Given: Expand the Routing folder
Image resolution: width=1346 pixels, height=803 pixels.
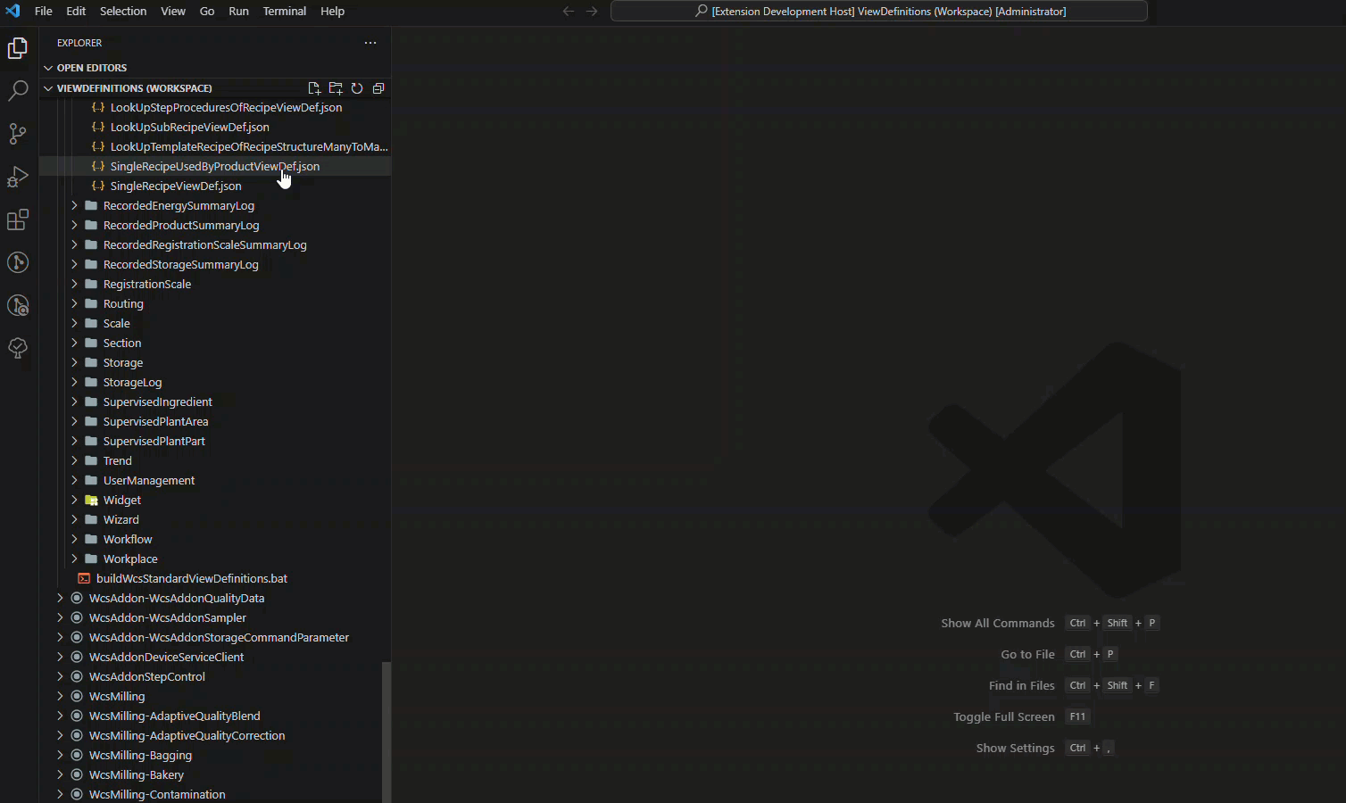Looking at the screenshot, I should click(123, 304).
